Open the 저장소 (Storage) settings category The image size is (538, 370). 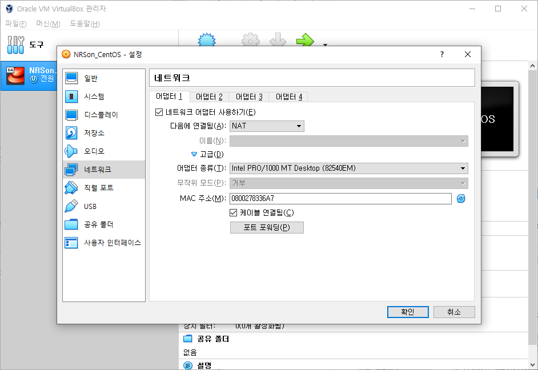click(103, 132)
